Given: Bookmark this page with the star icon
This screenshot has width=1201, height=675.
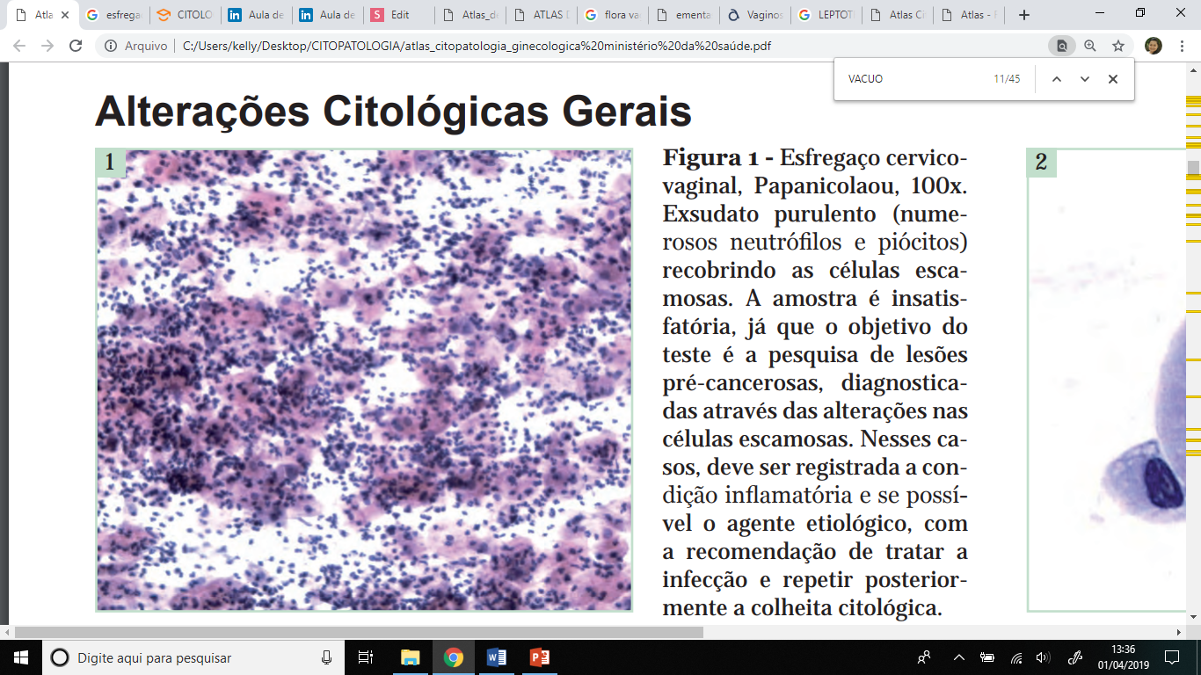Looking at the screenshot, I should (x=1118, y=46).
